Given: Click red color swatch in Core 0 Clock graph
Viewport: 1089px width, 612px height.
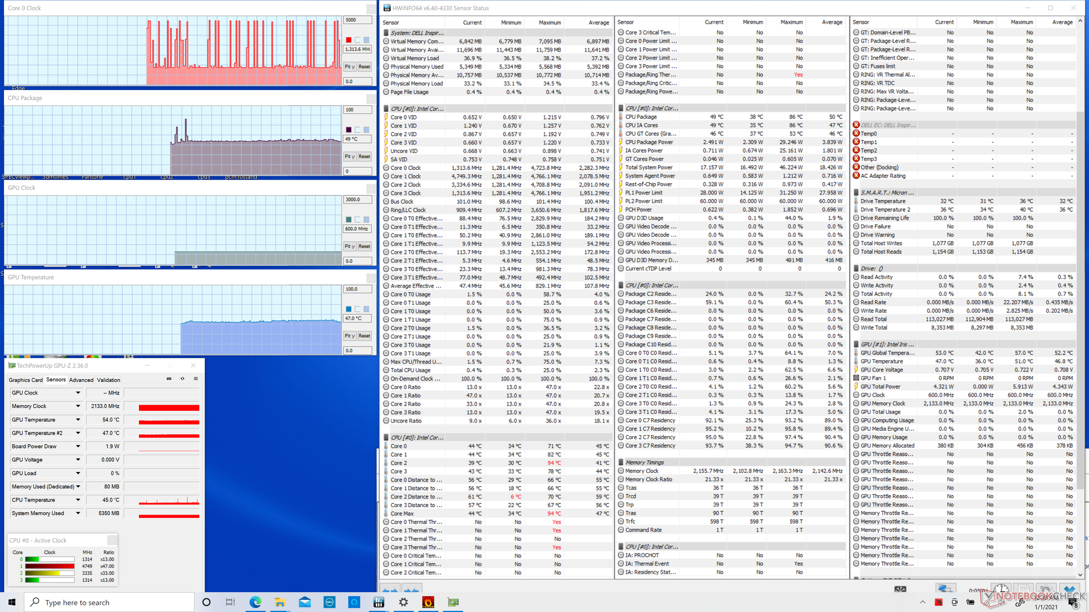Looking at the screenshot, I should click(x=348, y=40).
